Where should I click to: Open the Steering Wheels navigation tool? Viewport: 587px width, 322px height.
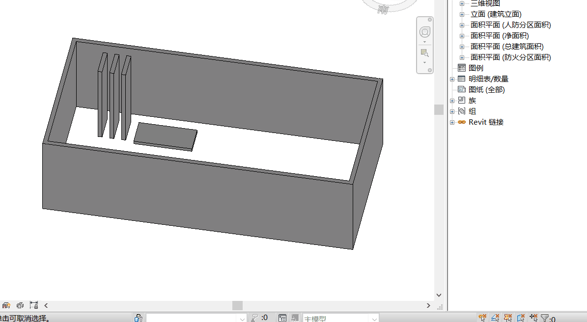[424, 32]
